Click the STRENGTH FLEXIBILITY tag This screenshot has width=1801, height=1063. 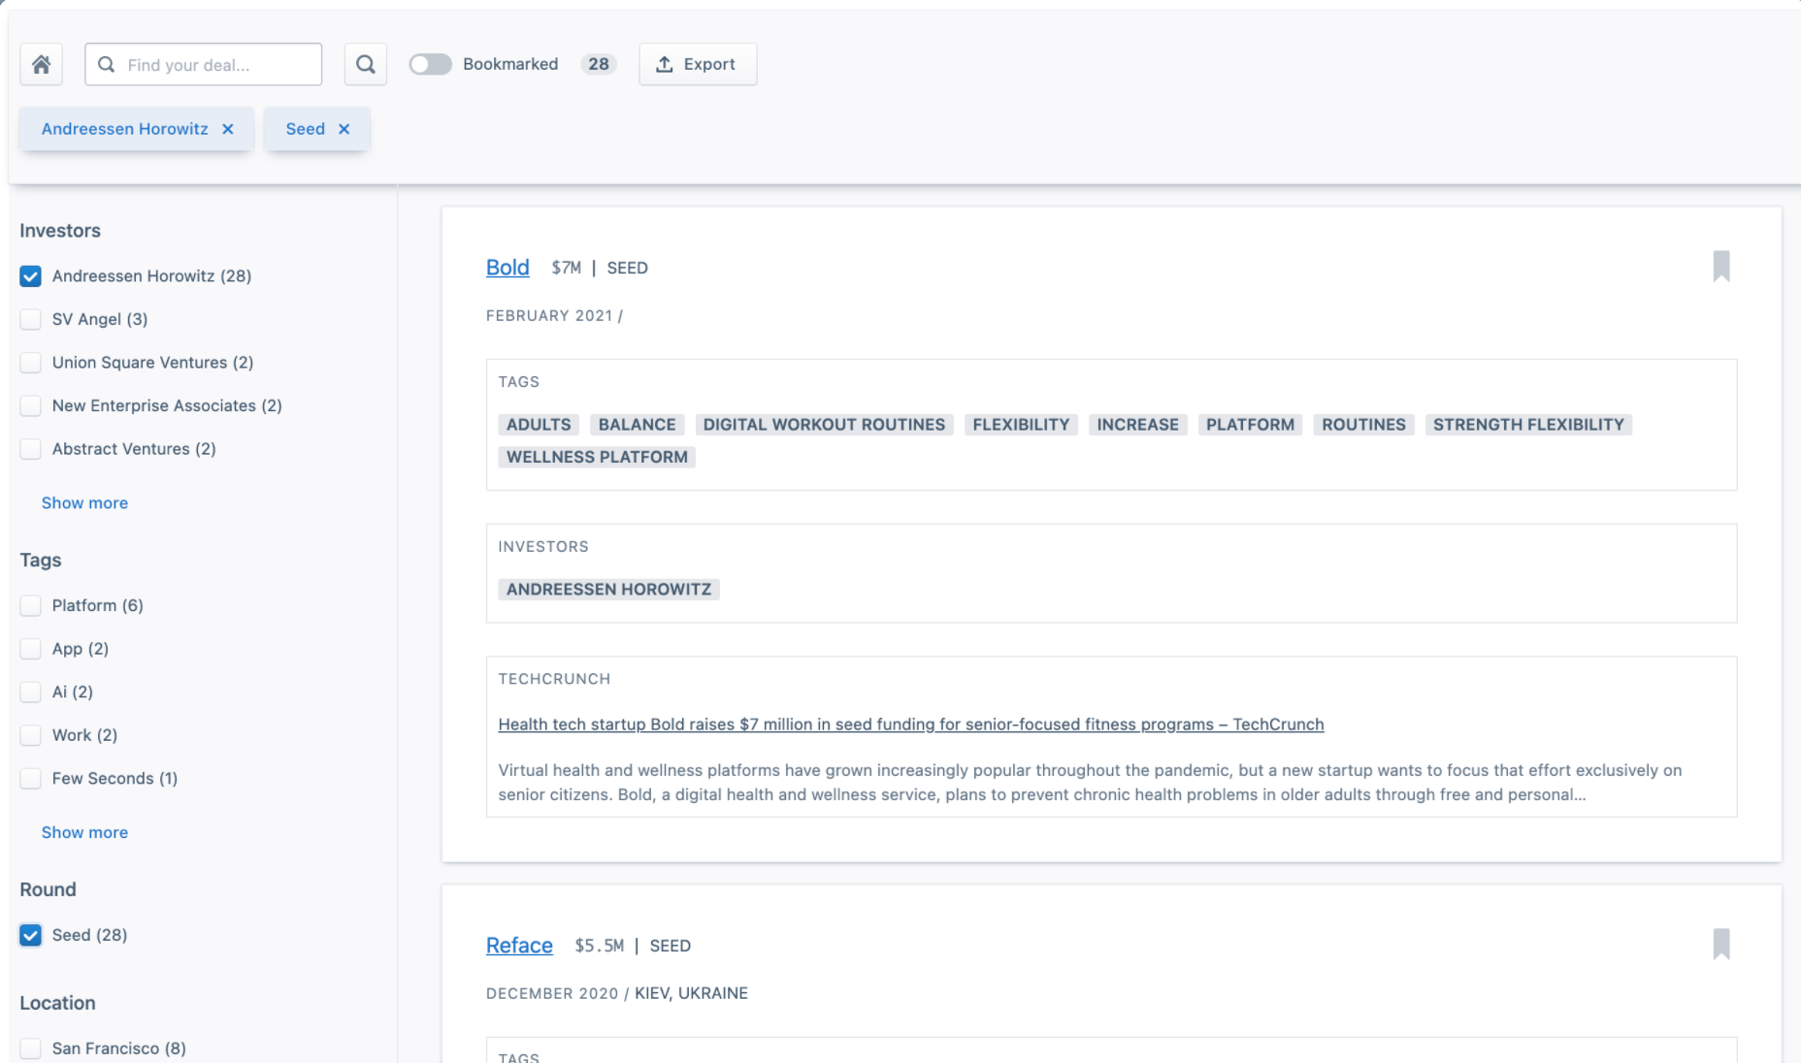pos(1528,425)
